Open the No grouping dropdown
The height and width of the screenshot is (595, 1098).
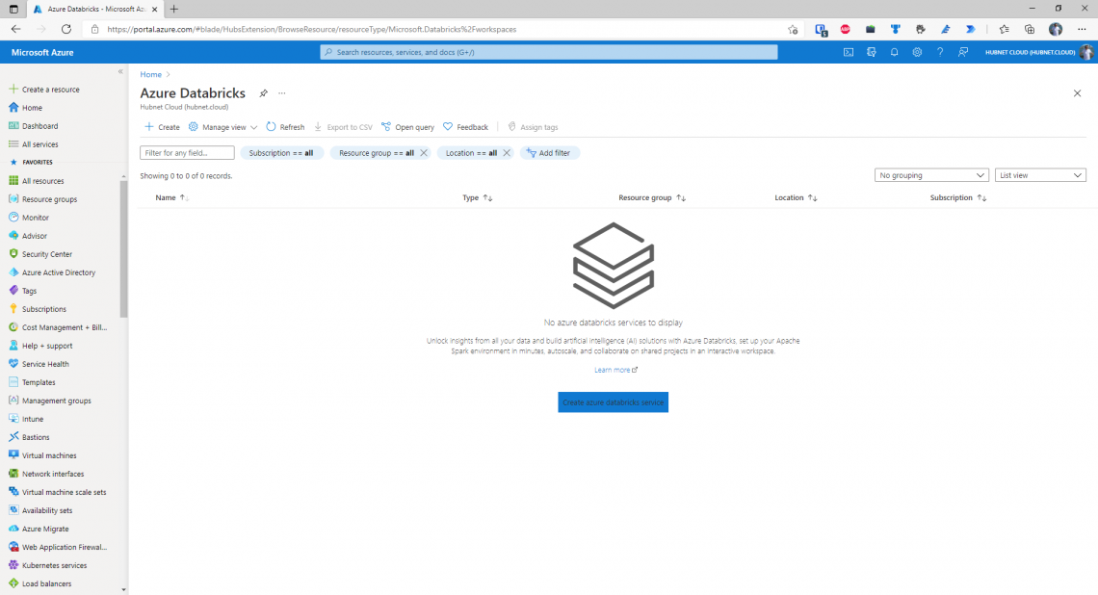click(x=930, y=174)
